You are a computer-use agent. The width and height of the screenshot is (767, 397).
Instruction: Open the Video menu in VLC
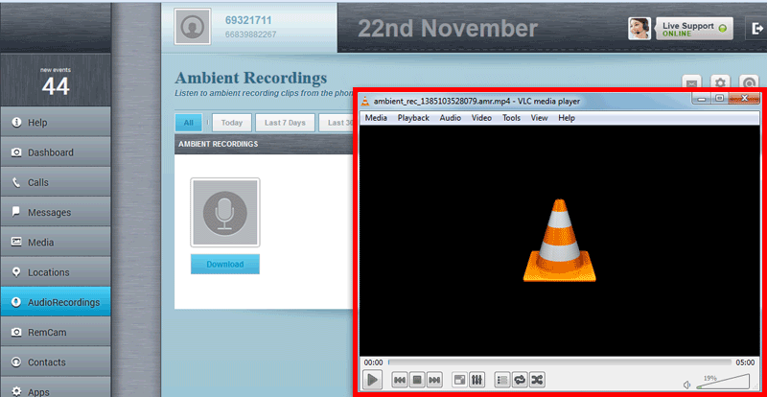click(x=481, y=118)
